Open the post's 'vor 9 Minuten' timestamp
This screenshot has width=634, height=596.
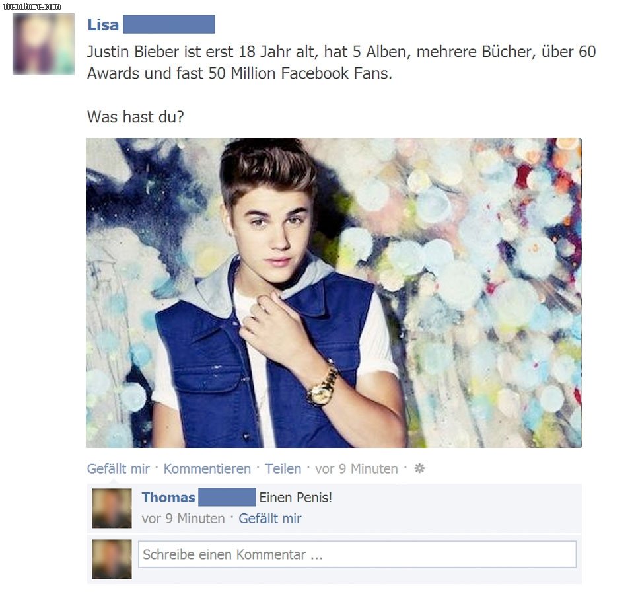coord(356,469)
